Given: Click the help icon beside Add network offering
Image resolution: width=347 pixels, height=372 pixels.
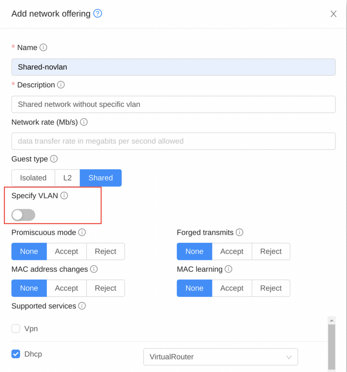Looking at the screenshot, I should [98, 14].
